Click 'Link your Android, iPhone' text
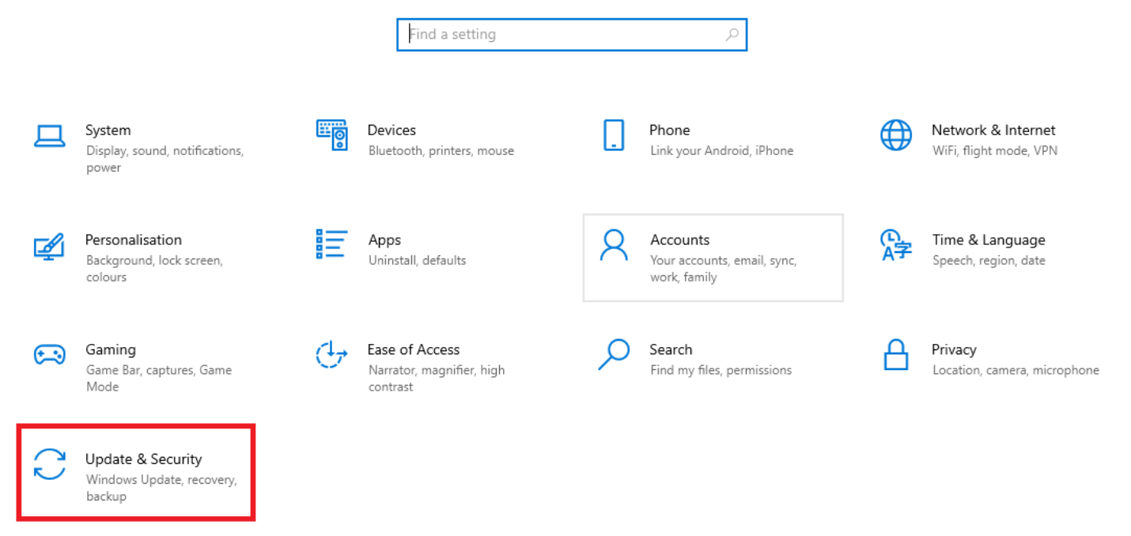The width and height of the screenshot is (1131, 536). (721, 151)
